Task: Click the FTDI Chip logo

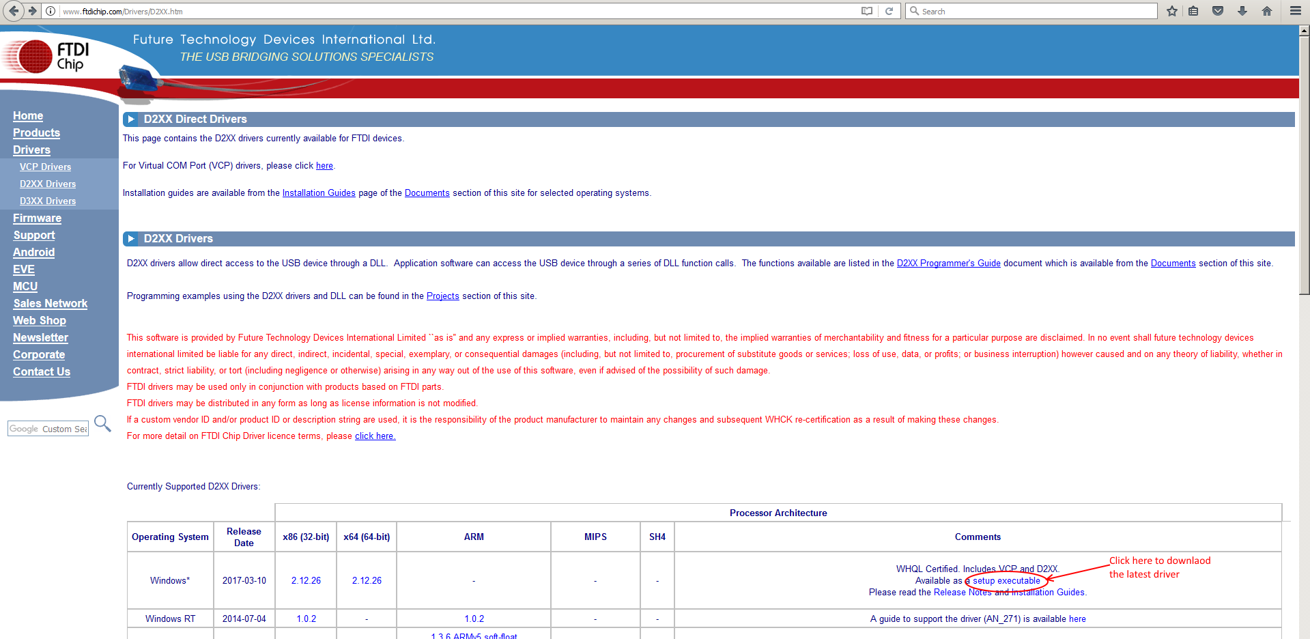Action: (x=46, y=57)
